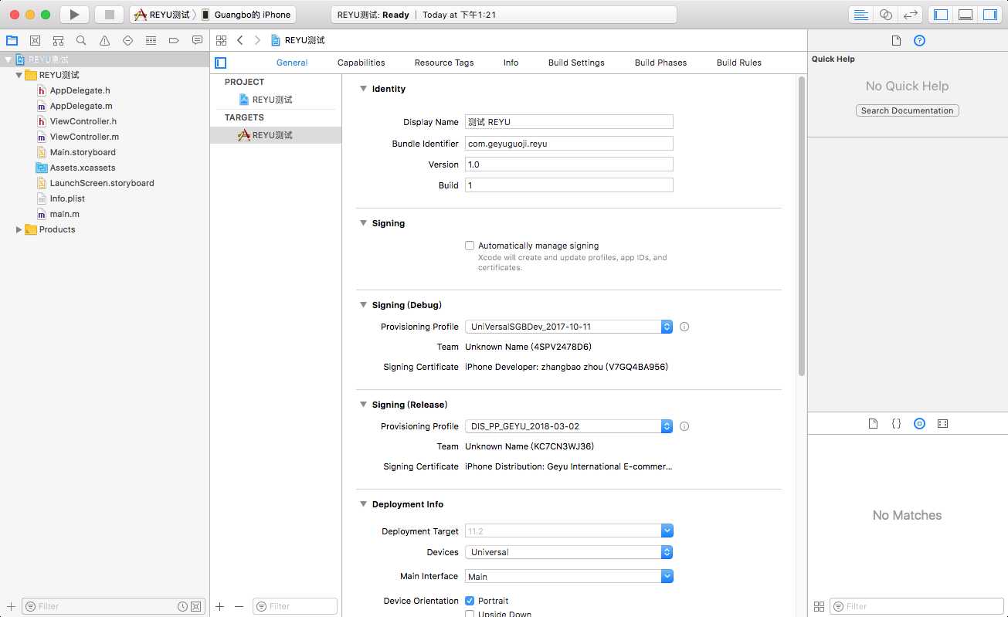Open the Debug navigator
This screenshot has height=617, width=1008.
coord(151,40)
